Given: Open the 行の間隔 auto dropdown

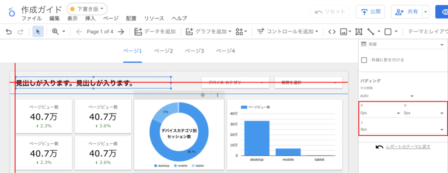Looking at the screenshot, I should pyautogui.click(x=387, y=95).
